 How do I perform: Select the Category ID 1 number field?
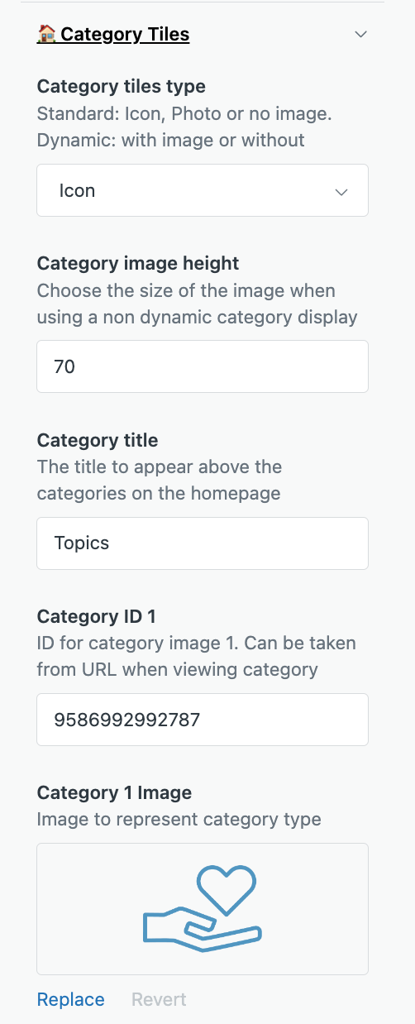click(203, 720)
